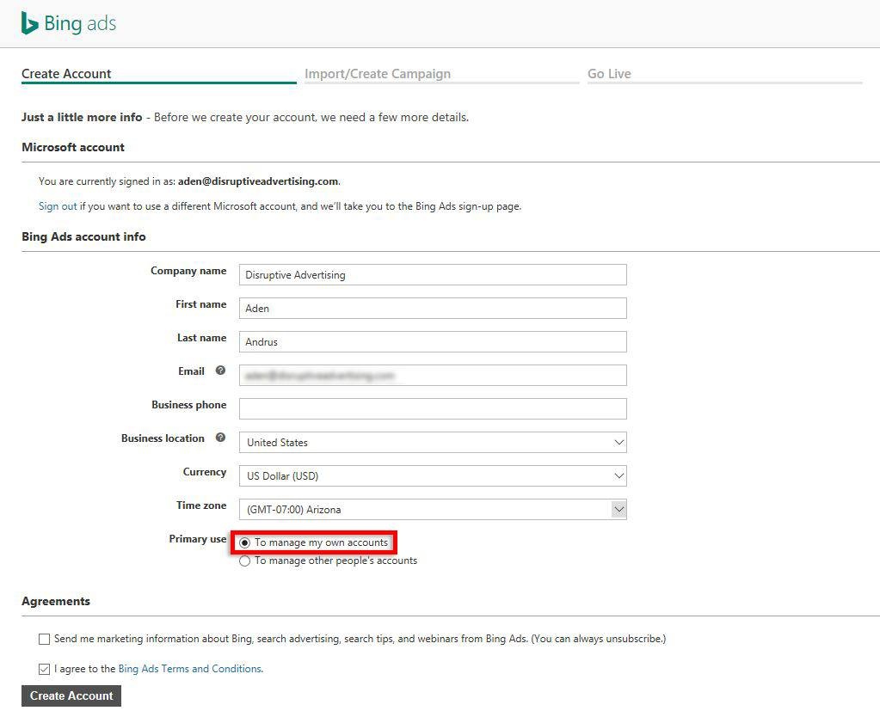This screenshot has width=880, height=723.
Task: Select To manage my own accounts
Action: (244, 542)
